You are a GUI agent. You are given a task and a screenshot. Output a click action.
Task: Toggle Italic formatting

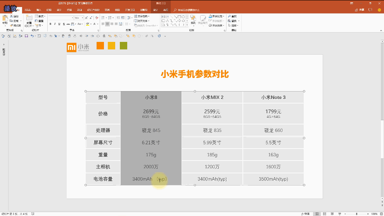pos(55,24)
